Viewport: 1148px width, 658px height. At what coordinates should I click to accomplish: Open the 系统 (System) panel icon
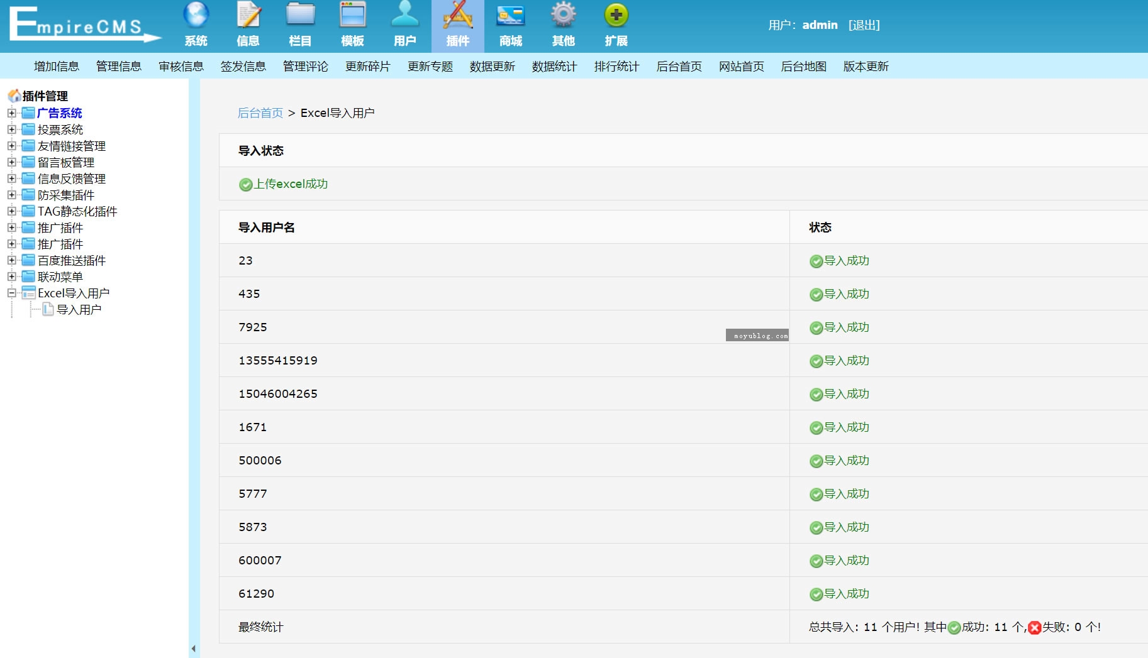pos(196,14)
